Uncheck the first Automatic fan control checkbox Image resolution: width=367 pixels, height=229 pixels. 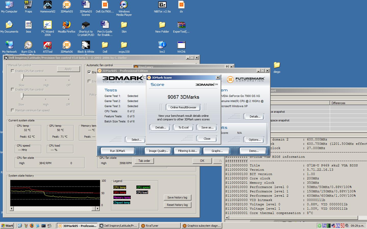tap(89, 72)
